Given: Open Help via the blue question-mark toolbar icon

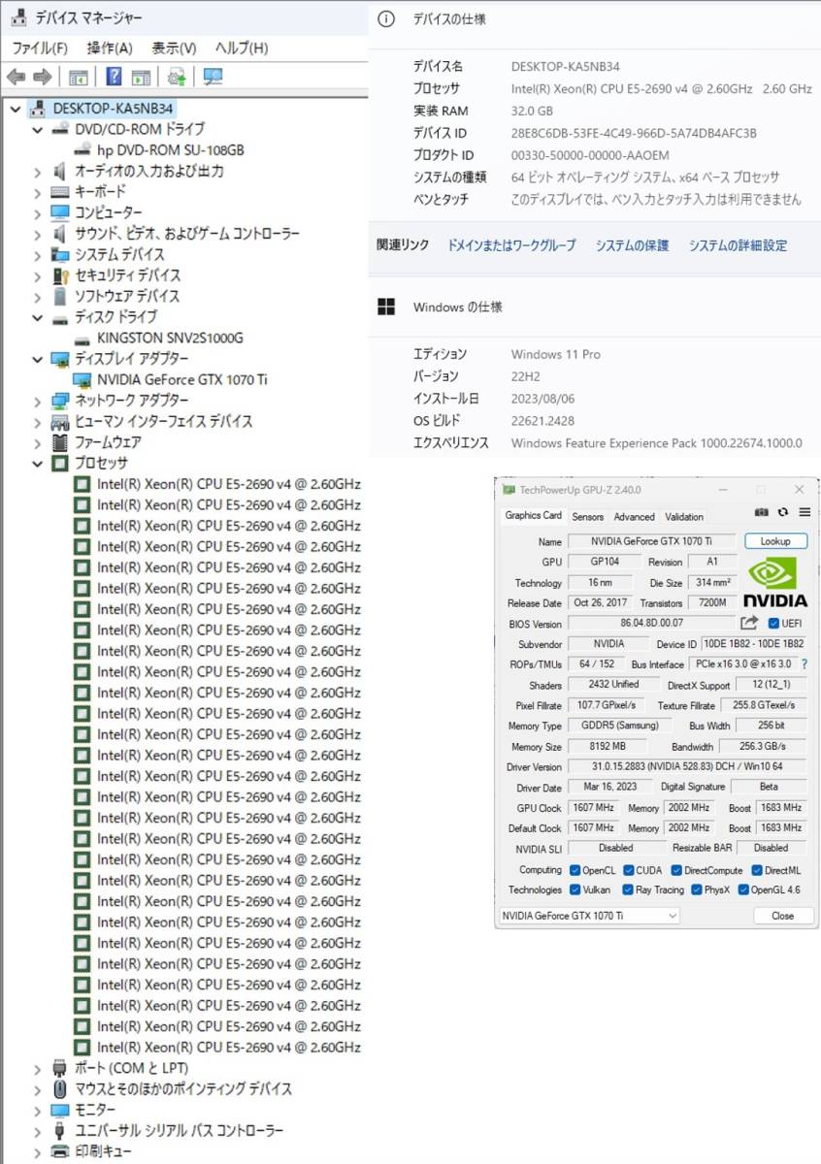Looking at the screenshot, I should (x=114, y=77).
